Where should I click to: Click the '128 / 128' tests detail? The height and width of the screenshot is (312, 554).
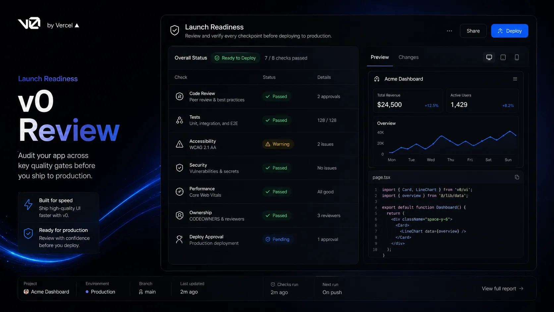[327, 120]
